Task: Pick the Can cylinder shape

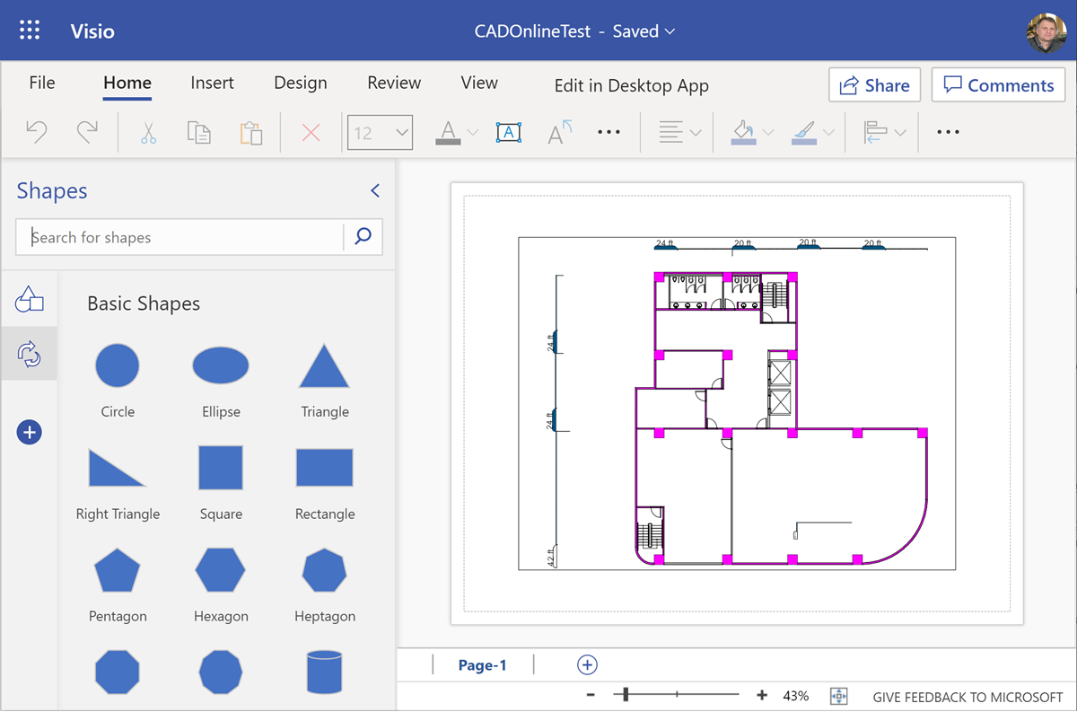Action: pos(325,672)
